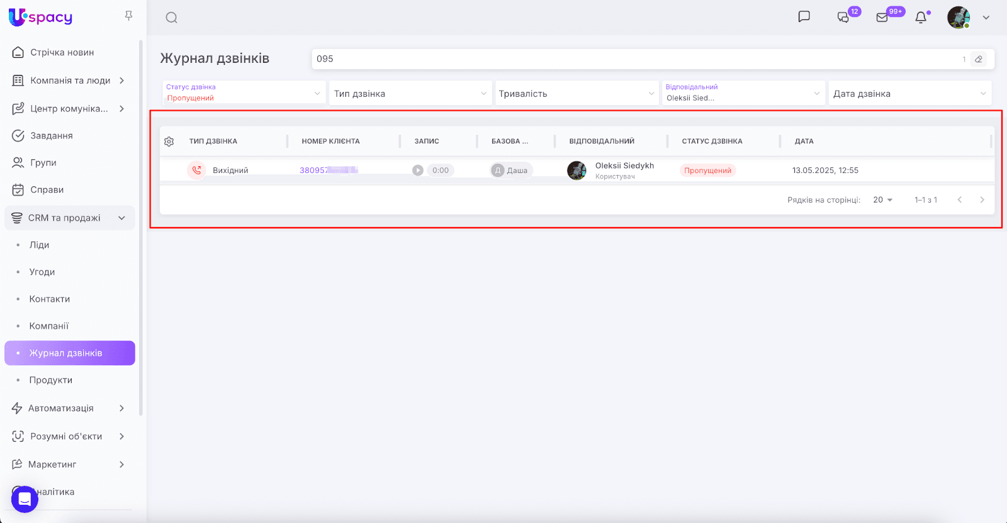1007x523 pixels.
Task: Click the client phone number link
Action: [328, 171]
